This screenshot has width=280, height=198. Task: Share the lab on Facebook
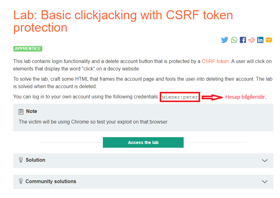(x=243, y=40)
